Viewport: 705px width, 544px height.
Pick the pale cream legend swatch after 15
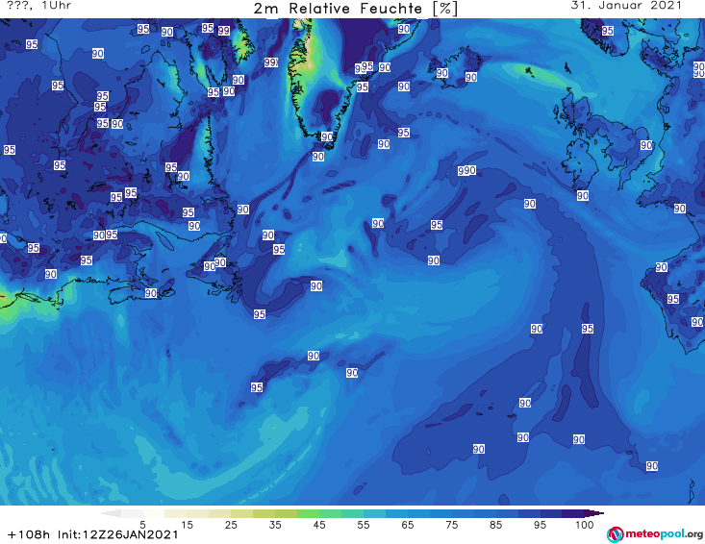click(198, 513)
